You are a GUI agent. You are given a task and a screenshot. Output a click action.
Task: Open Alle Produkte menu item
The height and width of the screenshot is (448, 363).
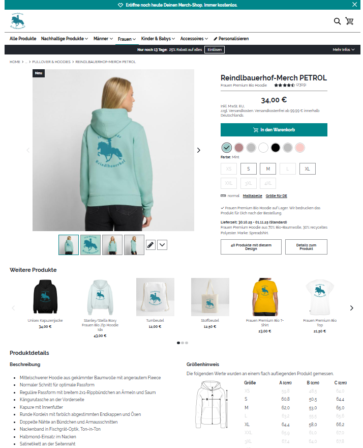[23, 39]
